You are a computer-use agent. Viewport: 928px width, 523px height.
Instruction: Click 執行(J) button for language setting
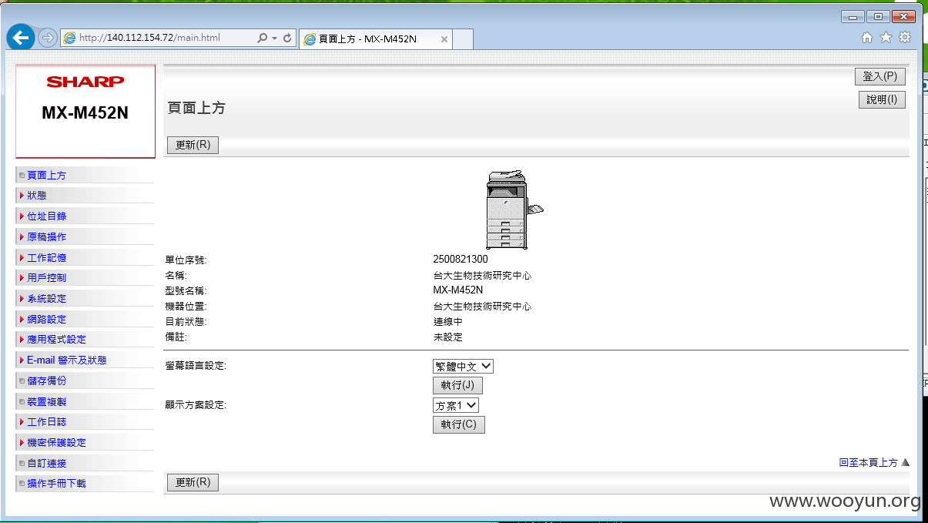[x=457, y=385]
